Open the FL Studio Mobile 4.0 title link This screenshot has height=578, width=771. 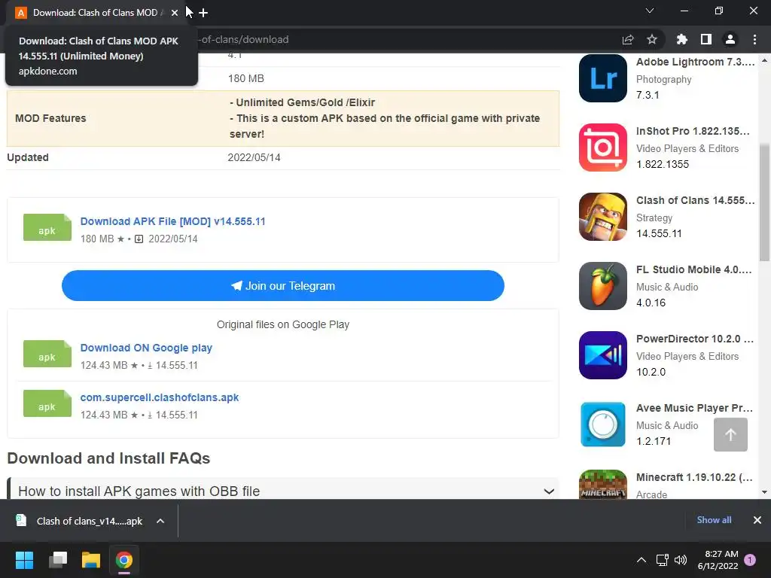coord(693,270)
